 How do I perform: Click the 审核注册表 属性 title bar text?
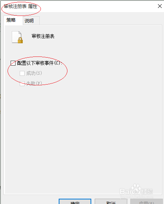(x=20, y=6)
